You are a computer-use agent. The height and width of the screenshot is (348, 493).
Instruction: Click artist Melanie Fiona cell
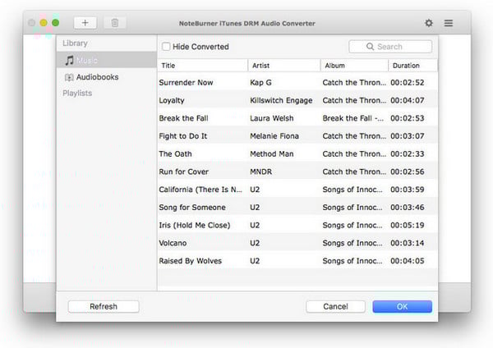[274, 136]
